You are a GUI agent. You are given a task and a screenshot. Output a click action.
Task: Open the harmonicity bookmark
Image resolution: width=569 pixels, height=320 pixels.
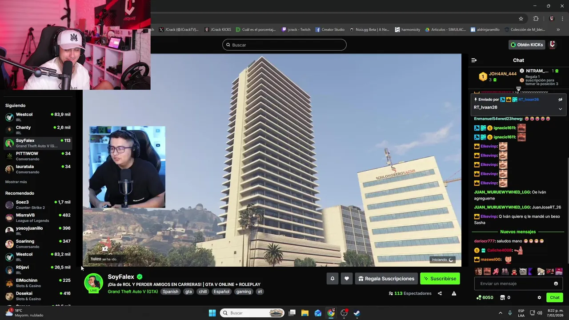click(x=407, y=30)
